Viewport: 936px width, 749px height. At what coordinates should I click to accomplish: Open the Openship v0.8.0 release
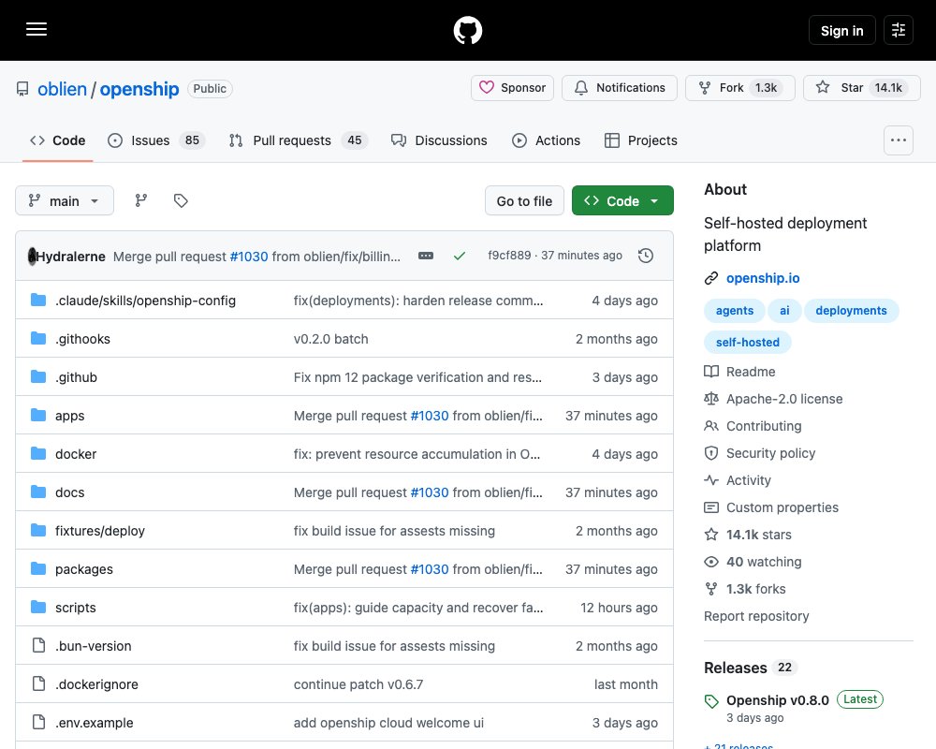tap(777, 700)
